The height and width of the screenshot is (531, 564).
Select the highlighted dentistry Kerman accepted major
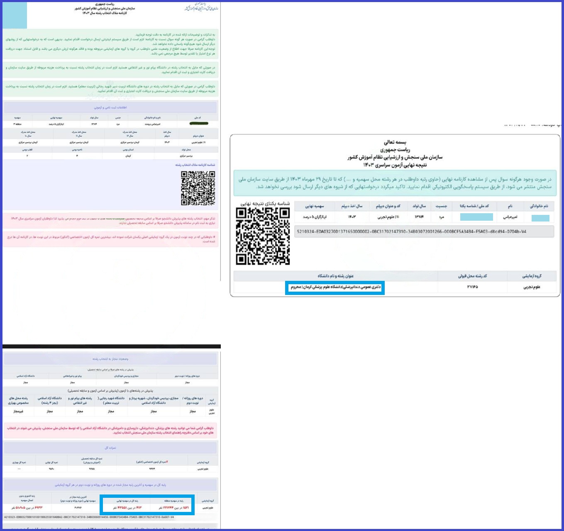tap(335, 287)
